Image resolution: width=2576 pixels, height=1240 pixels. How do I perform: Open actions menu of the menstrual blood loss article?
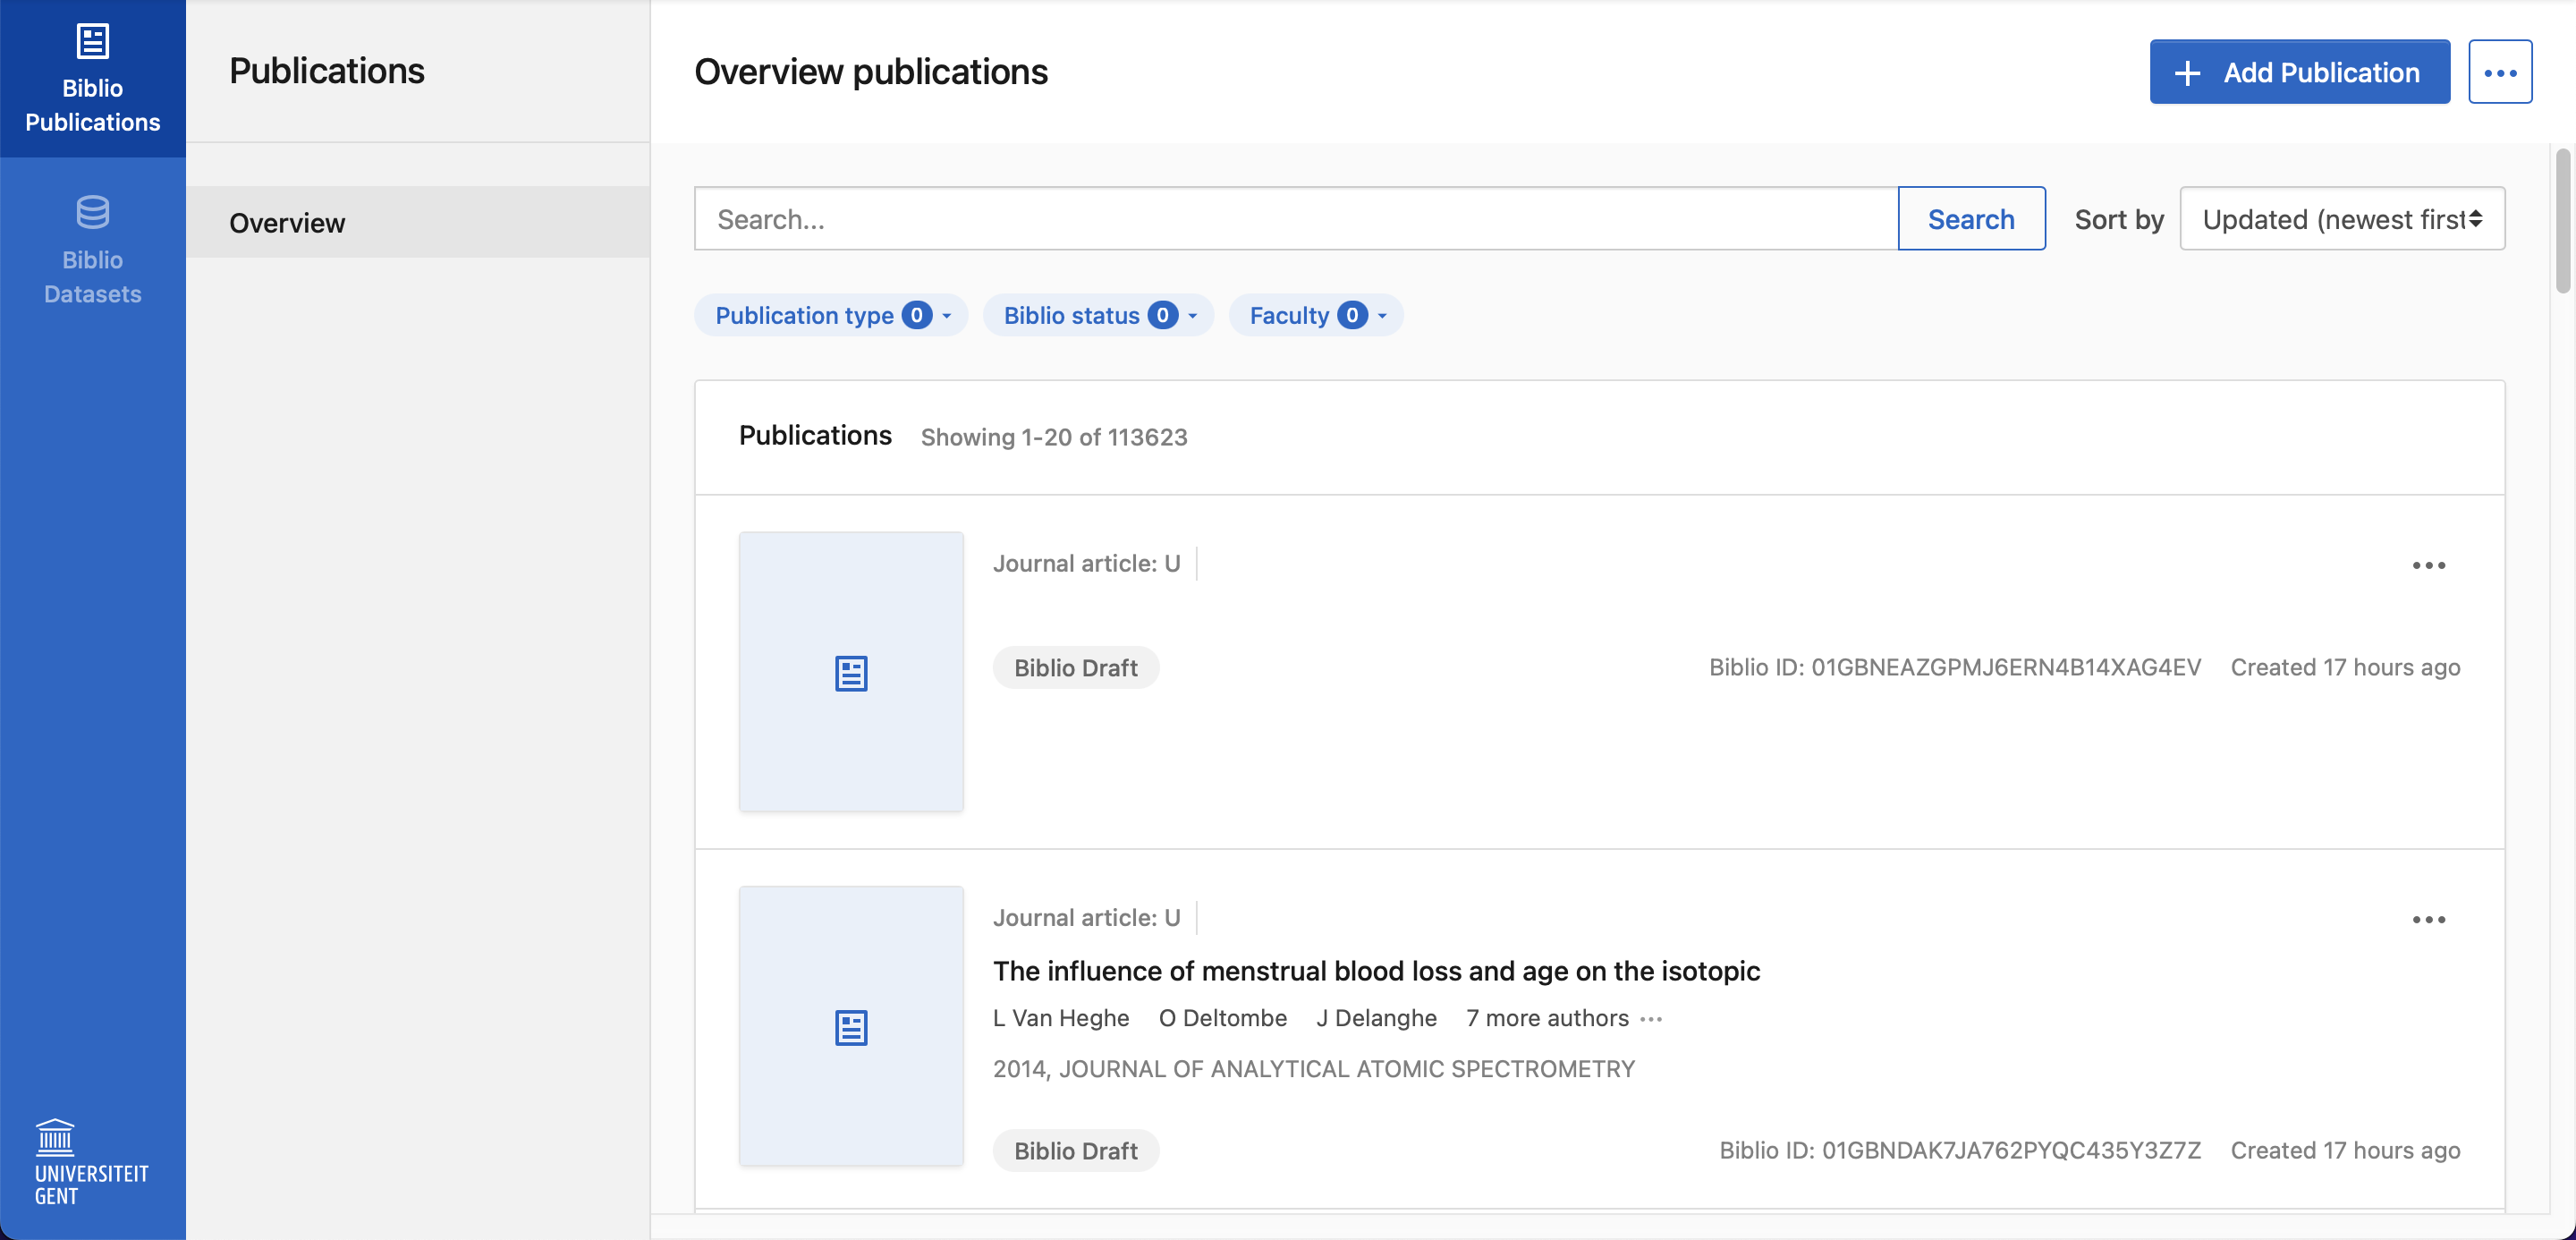click(x=2429, y=919)
